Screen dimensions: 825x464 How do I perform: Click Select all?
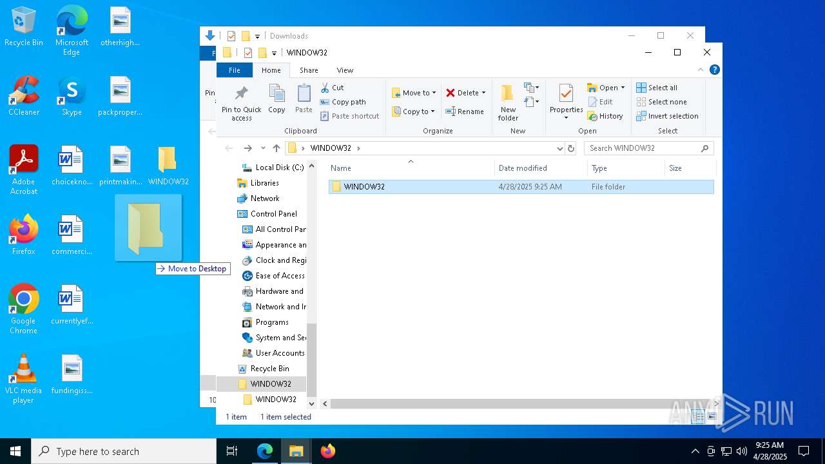pos(656,88)
